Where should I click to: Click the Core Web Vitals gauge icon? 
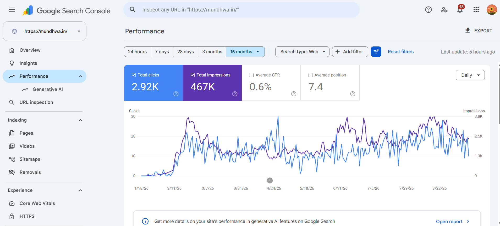[x=12, y=203]
